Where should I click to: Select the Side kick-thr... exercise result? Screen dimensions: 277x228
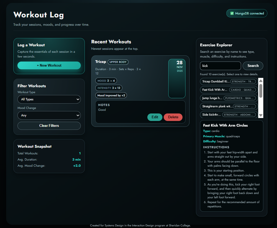tap(229, 115)
